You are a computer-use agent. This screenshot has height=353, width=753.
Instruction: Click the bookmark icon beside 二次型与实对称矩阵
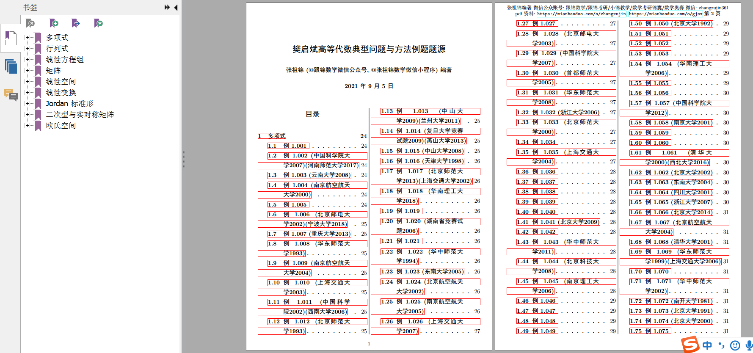tap(38, 115)
